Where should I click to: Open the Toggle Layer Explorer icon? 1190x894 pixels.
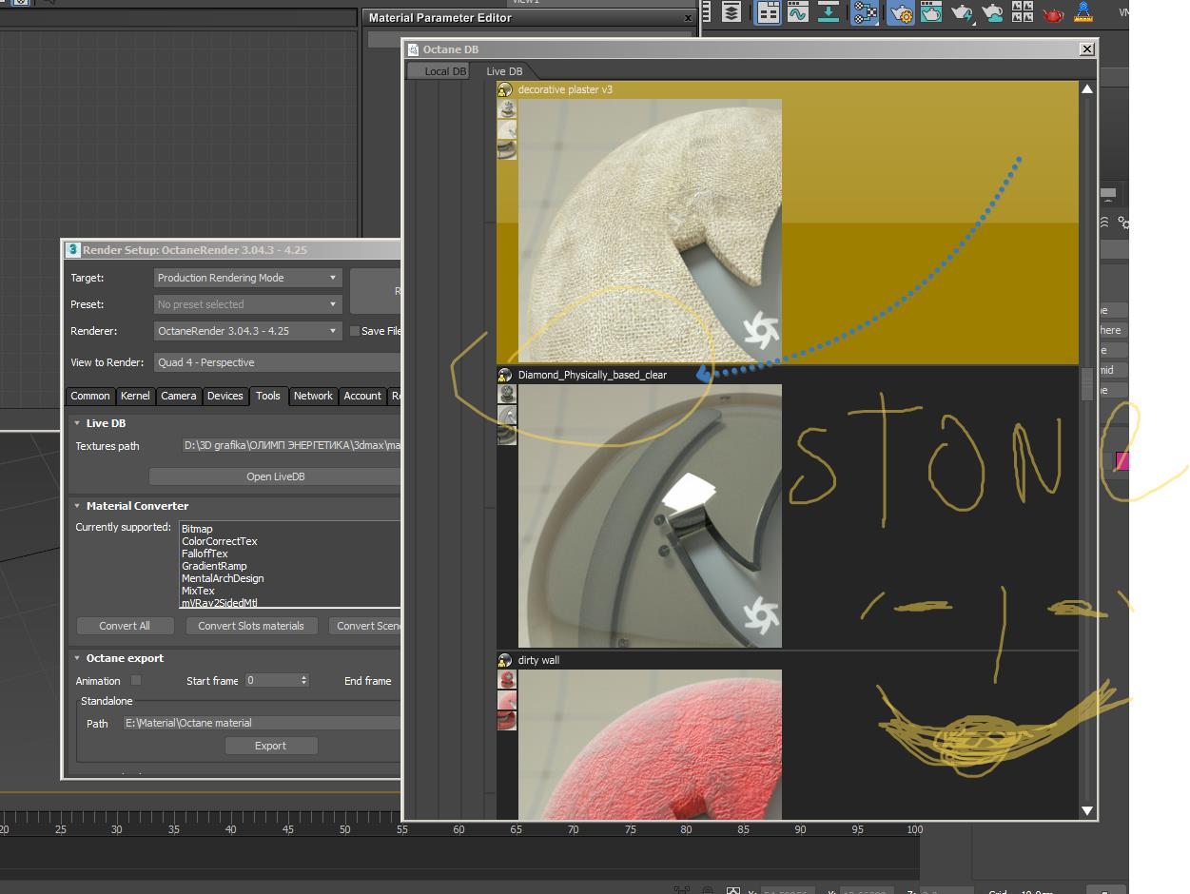click(x=731, y=12)
